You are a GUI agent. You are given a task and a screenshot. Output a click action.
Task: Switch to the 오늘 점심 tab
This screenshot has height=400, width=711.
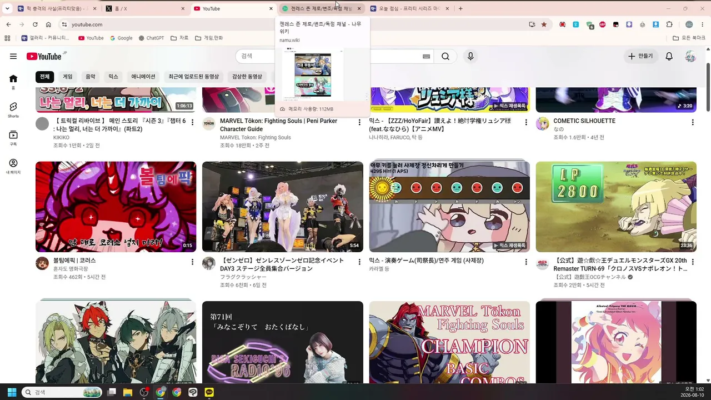coord(409,8)
